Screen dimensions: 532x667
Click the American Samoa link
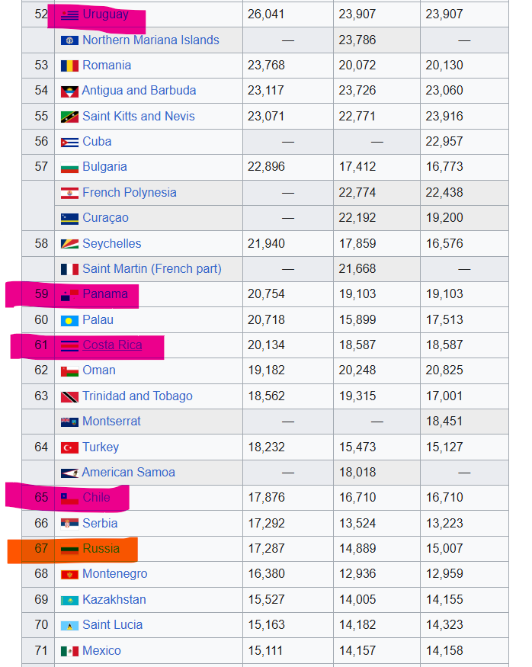tap(128, 472)
